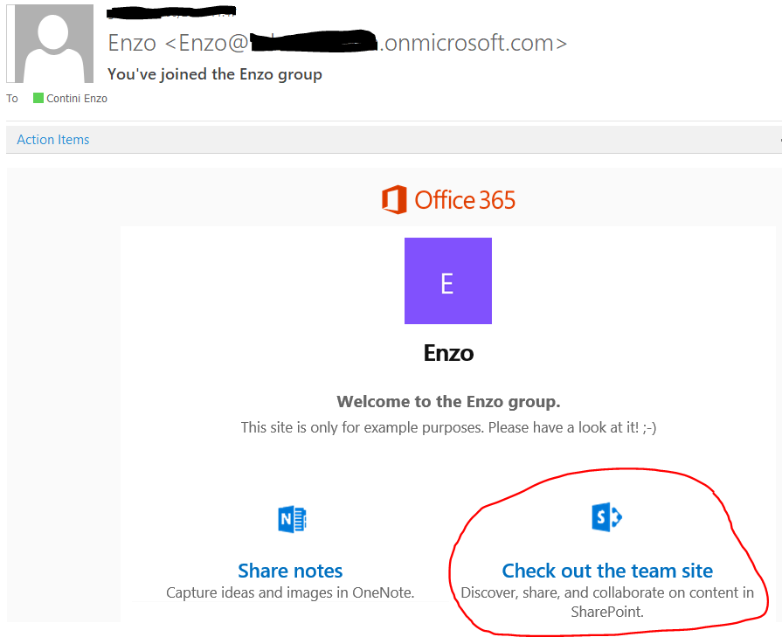The height and width of the screenshot is (637, 782).
Task: Click the Office 365 text label
Action: [465, 200]
